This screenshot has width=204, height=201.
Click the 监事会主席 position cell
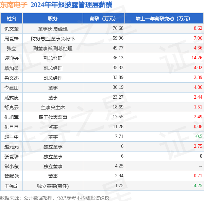point(53,107)
